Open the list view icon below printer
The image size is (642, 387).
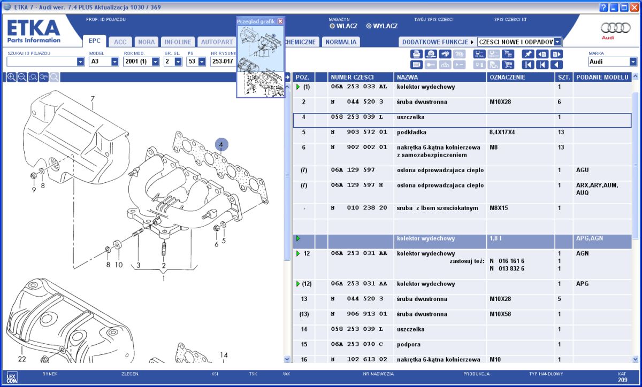pos(416,65)
